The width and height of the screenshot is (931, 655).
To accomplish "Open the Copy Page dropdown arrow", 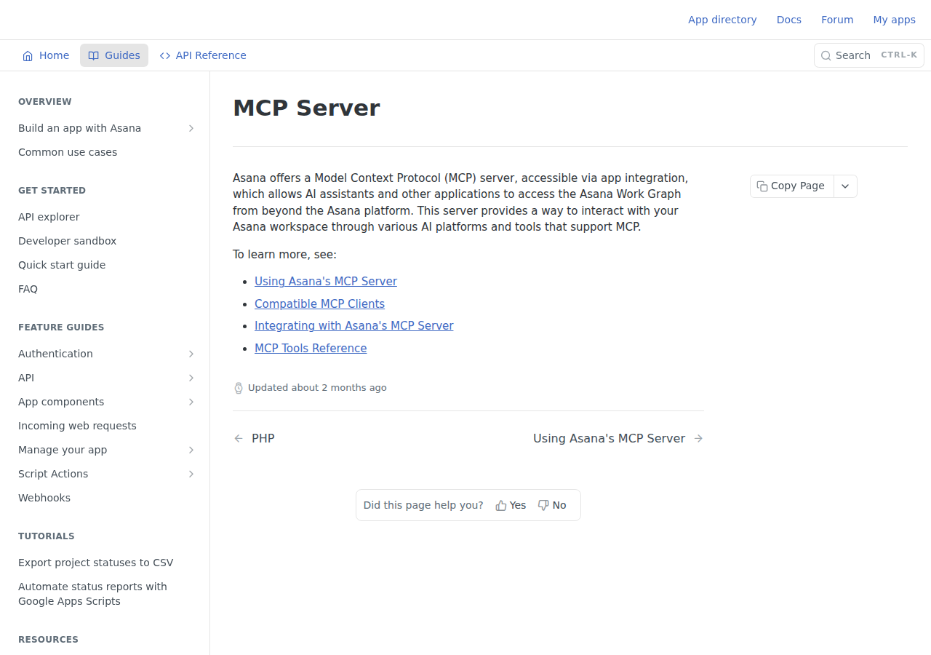I will [845, 186].
